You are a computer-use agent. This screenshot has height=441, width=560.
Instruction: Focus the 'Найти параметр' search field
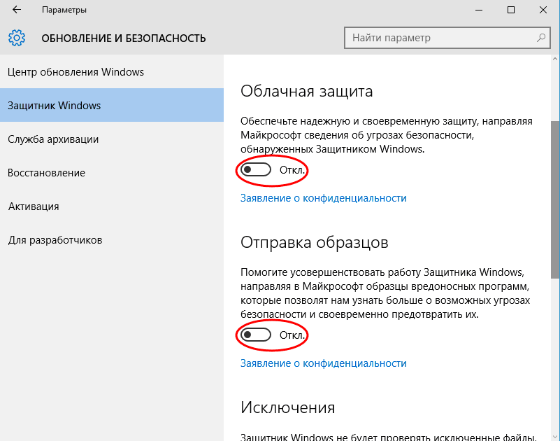click(440, 38)
